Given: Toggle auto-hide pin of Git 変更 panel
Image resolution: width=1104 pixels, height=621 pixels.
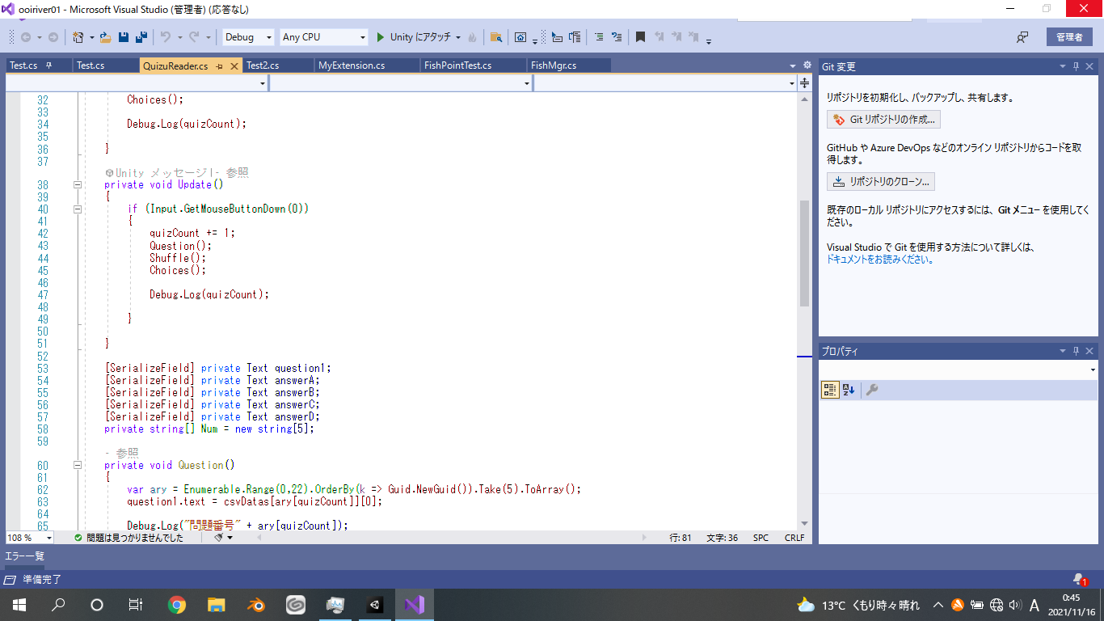Looking at the screenshot, I should point(1076,66).
